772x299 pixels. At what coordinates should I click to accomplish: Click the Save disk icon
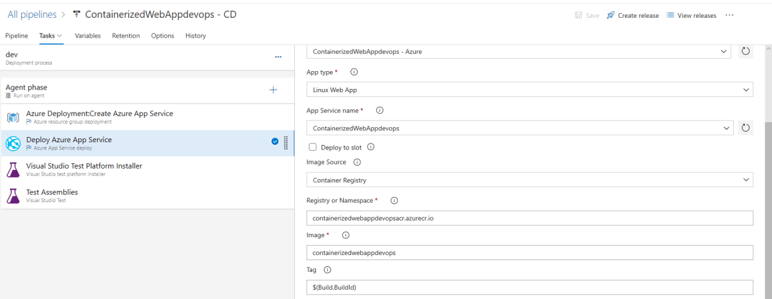[579, 15]
